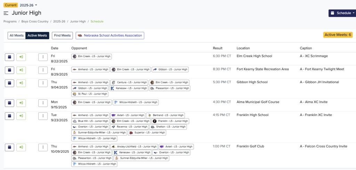This screenshot has width=356, height=170.
Task: Click Pleasanton tag in Falcon Invite row
Action: click(x=92, y=158)
